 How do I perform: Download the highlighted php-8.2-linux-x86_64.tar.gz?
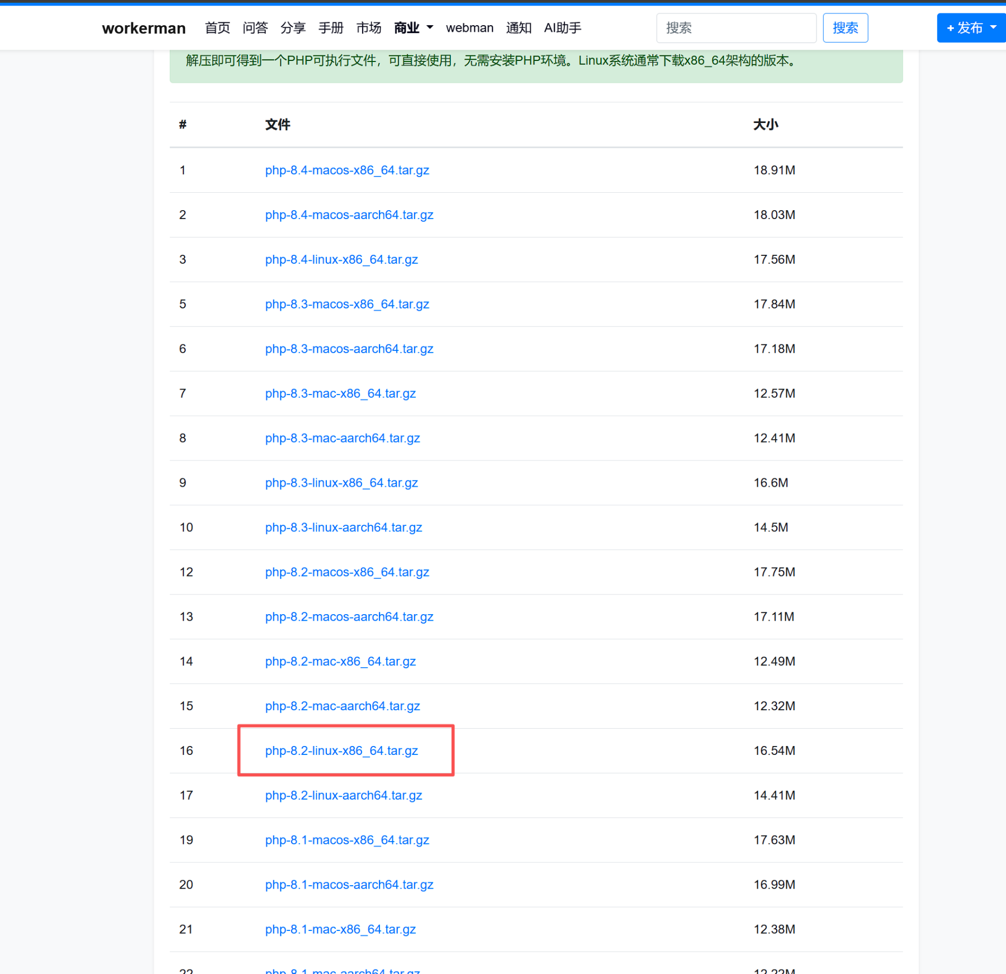coord(341,751)
